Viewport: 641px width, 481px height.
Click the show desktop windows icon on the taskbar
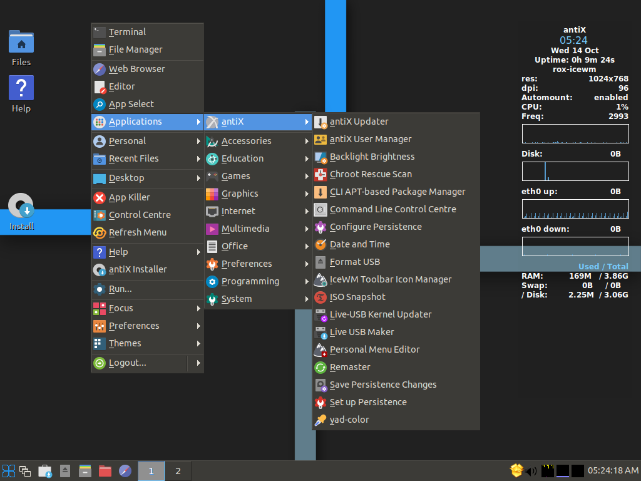[x=25, y=471]
